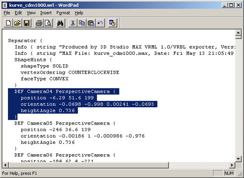
Task: Click the orientation line ending with -0.0693
Action: point(88,104)
